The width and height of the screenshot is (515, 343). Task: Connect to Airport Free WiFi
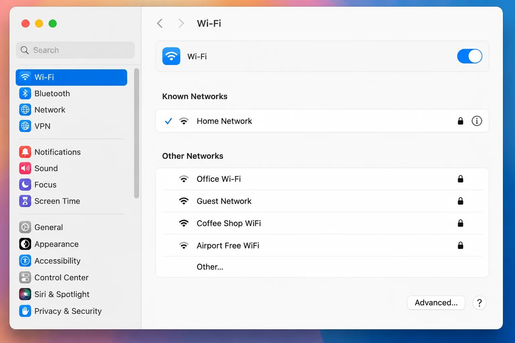322,246
